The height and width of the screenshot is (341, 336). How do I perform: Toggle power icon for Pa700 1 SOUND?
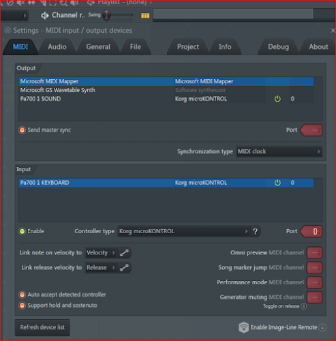(277, 99)
